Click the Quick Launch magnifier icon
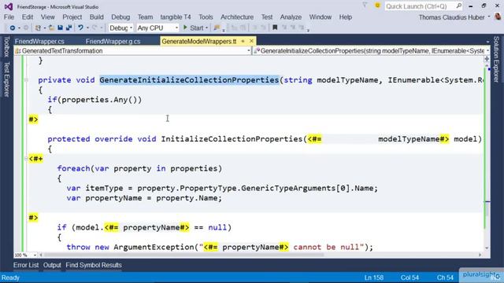Screen dimensions: 504x283 pyautogui.click(x=458, y=6)
